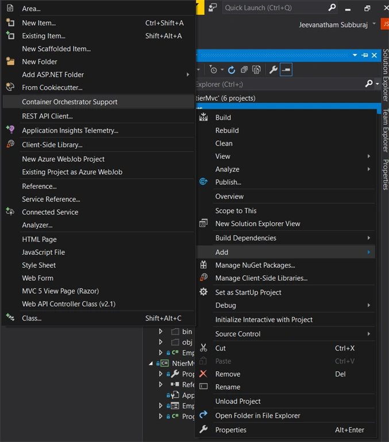Click the New Folder icon
The height and width of the screenshot is (442, 389).
point(10,61)
